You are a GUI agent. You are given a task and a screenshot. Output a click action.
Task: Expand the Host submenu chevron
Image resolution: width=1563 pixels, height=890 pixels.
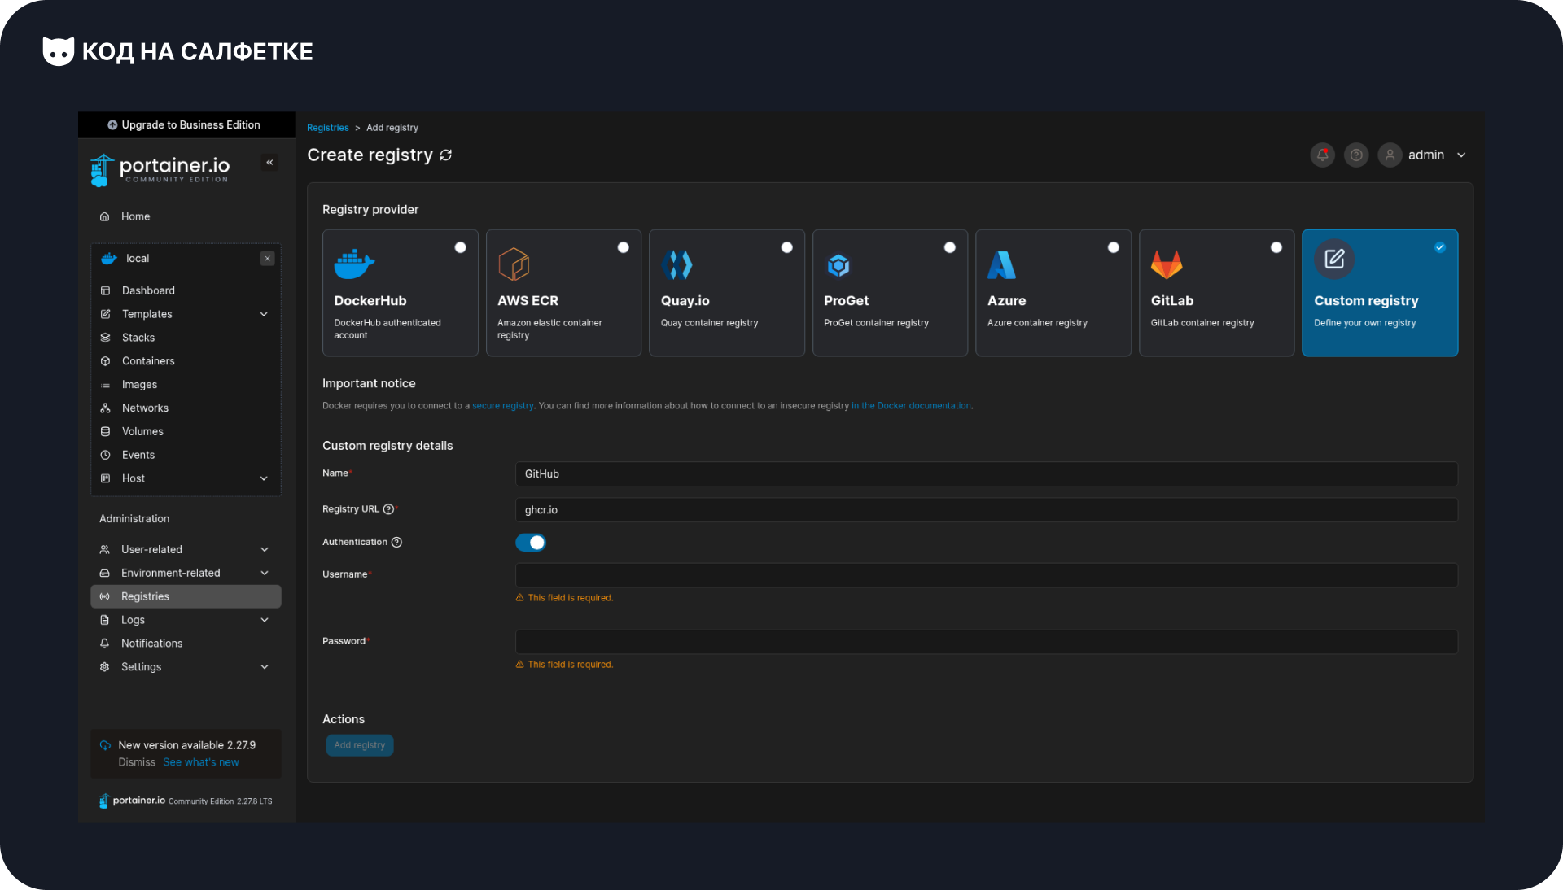(264, 478)
